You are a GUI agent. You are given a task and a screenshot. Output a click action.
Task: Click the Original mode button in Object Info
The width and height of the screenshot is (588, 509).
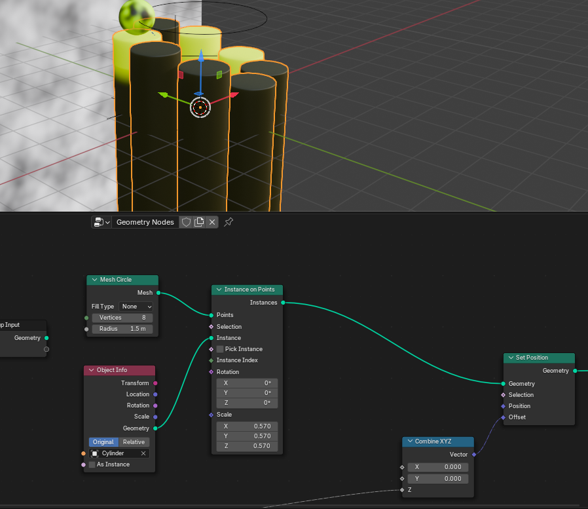click(103, 442)
